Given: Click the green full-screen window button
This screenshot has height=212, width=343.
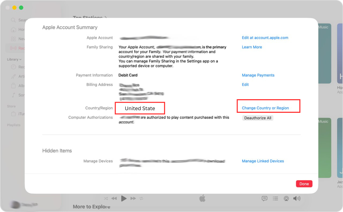Looking at the screenshot, I should click(21, 7).
